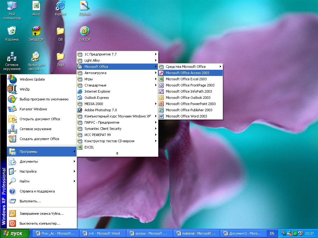Open the Выполнить run dialog
318x238 pixels.
tap(42, 201)
